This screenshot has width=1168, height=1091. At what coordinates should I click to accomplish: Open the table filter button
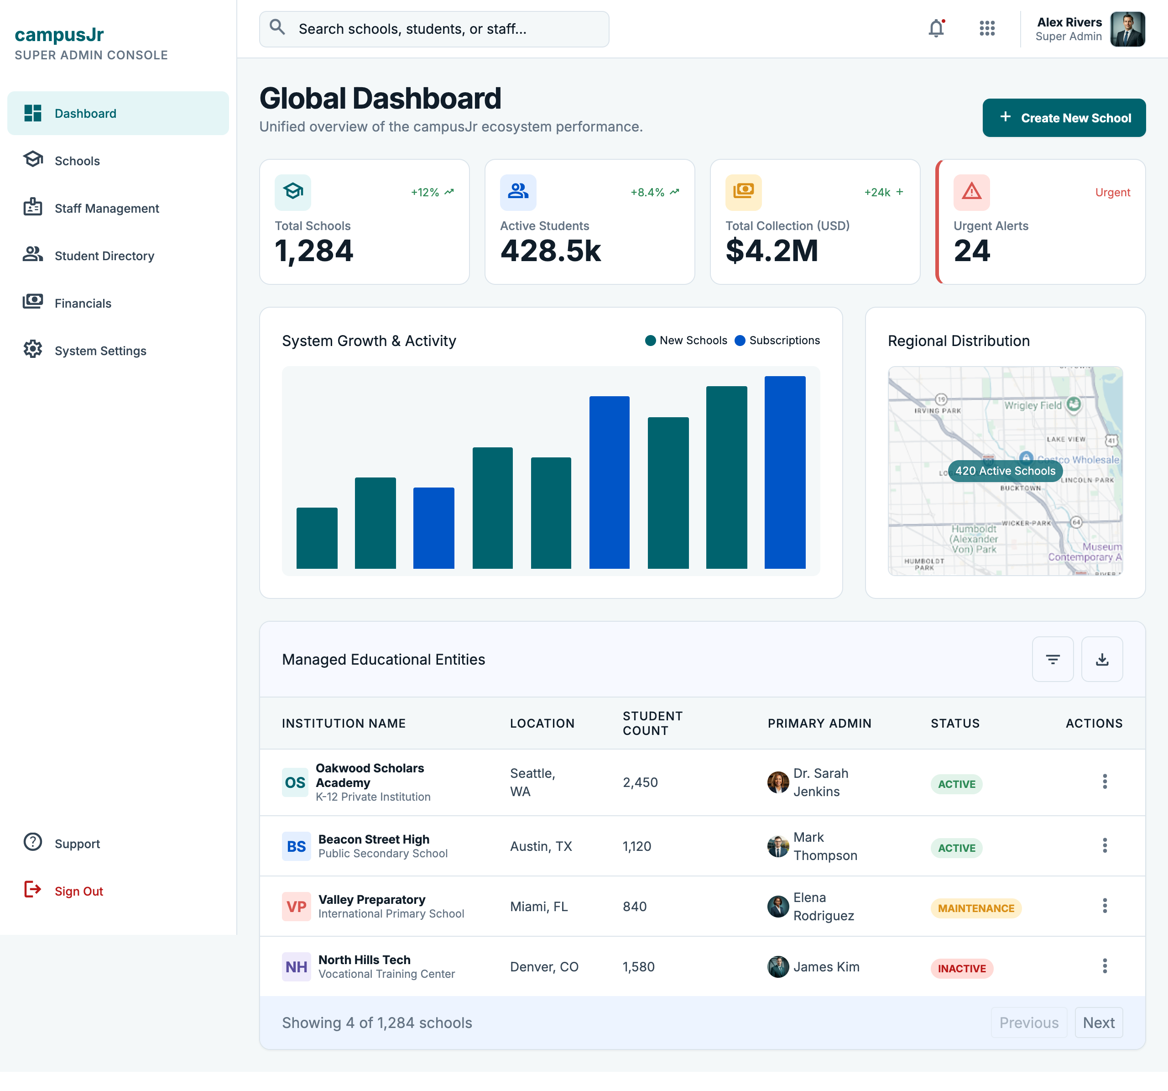(1052, 659)
